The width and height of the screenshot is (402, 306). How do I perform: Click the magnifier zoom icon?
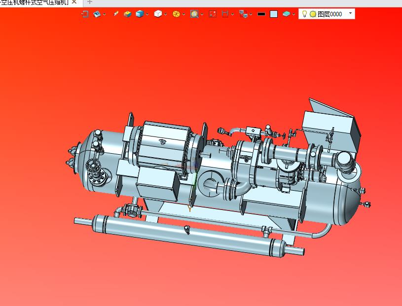point(194,14)
